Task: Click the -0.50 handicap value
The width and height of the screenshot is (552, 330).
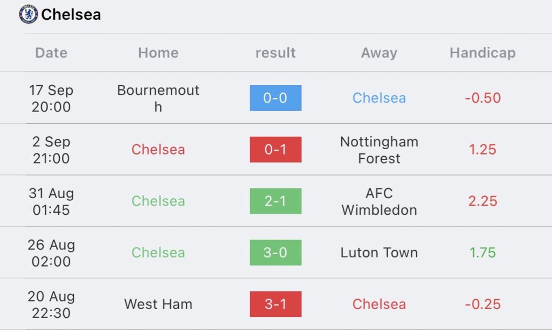Action: pyautogui.click(x=482, y=98)
